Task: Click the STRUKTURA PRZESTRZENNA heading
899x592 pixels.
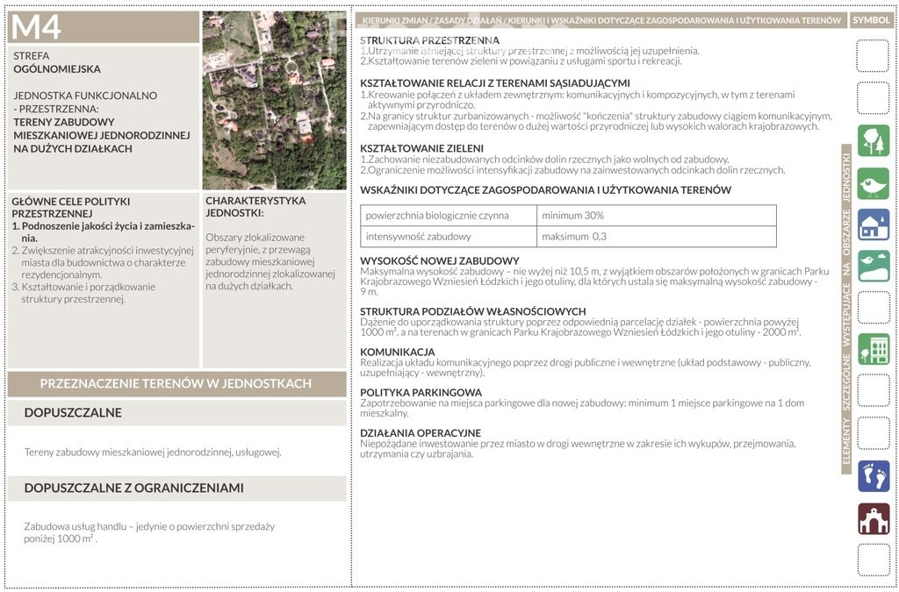Action: tap(429, 40)
